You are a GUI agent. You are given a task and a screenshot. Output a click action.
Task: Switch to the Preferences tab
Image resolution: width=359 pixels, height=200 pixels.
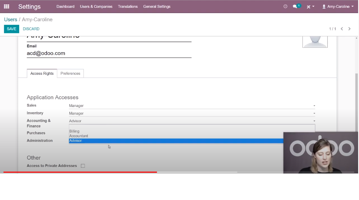pos(70,73)
